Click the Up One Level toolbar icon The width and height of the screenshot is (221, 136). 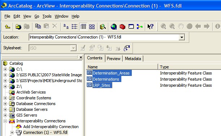[x=8, y=26]
